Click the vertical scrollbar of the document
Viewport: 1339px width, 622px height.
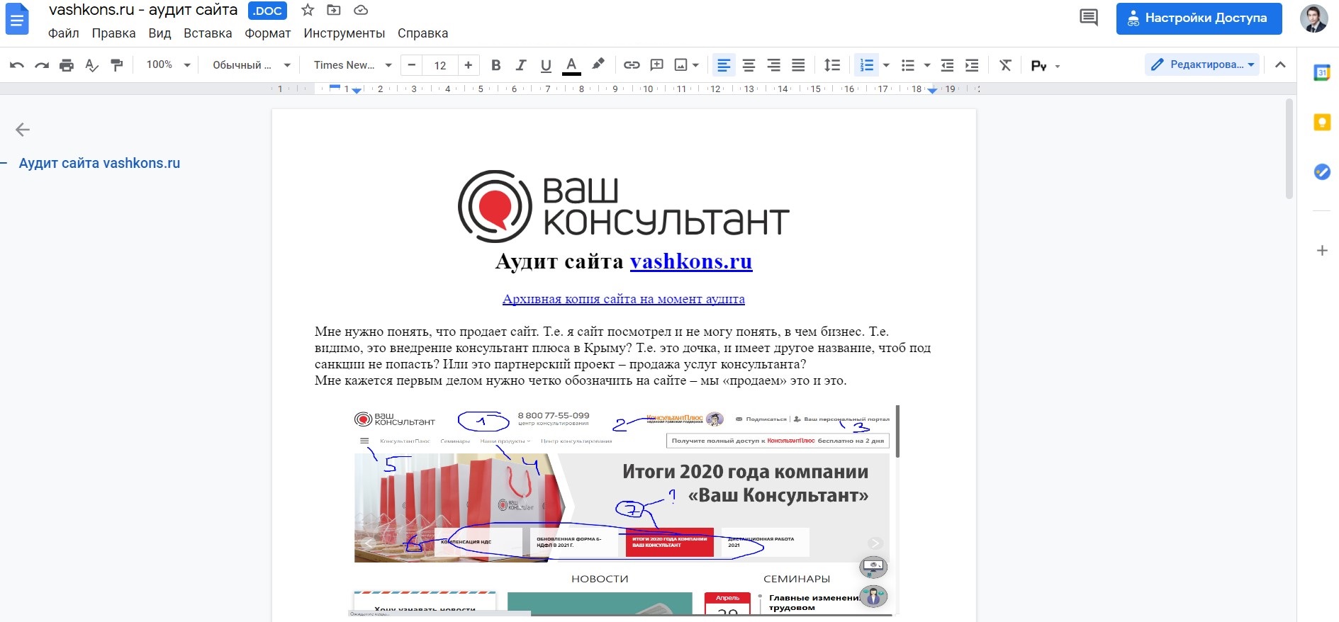(1289, 149)
